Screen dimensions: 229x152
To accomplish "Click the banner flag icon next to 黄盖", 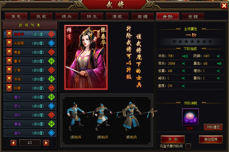I will point(9,52).
